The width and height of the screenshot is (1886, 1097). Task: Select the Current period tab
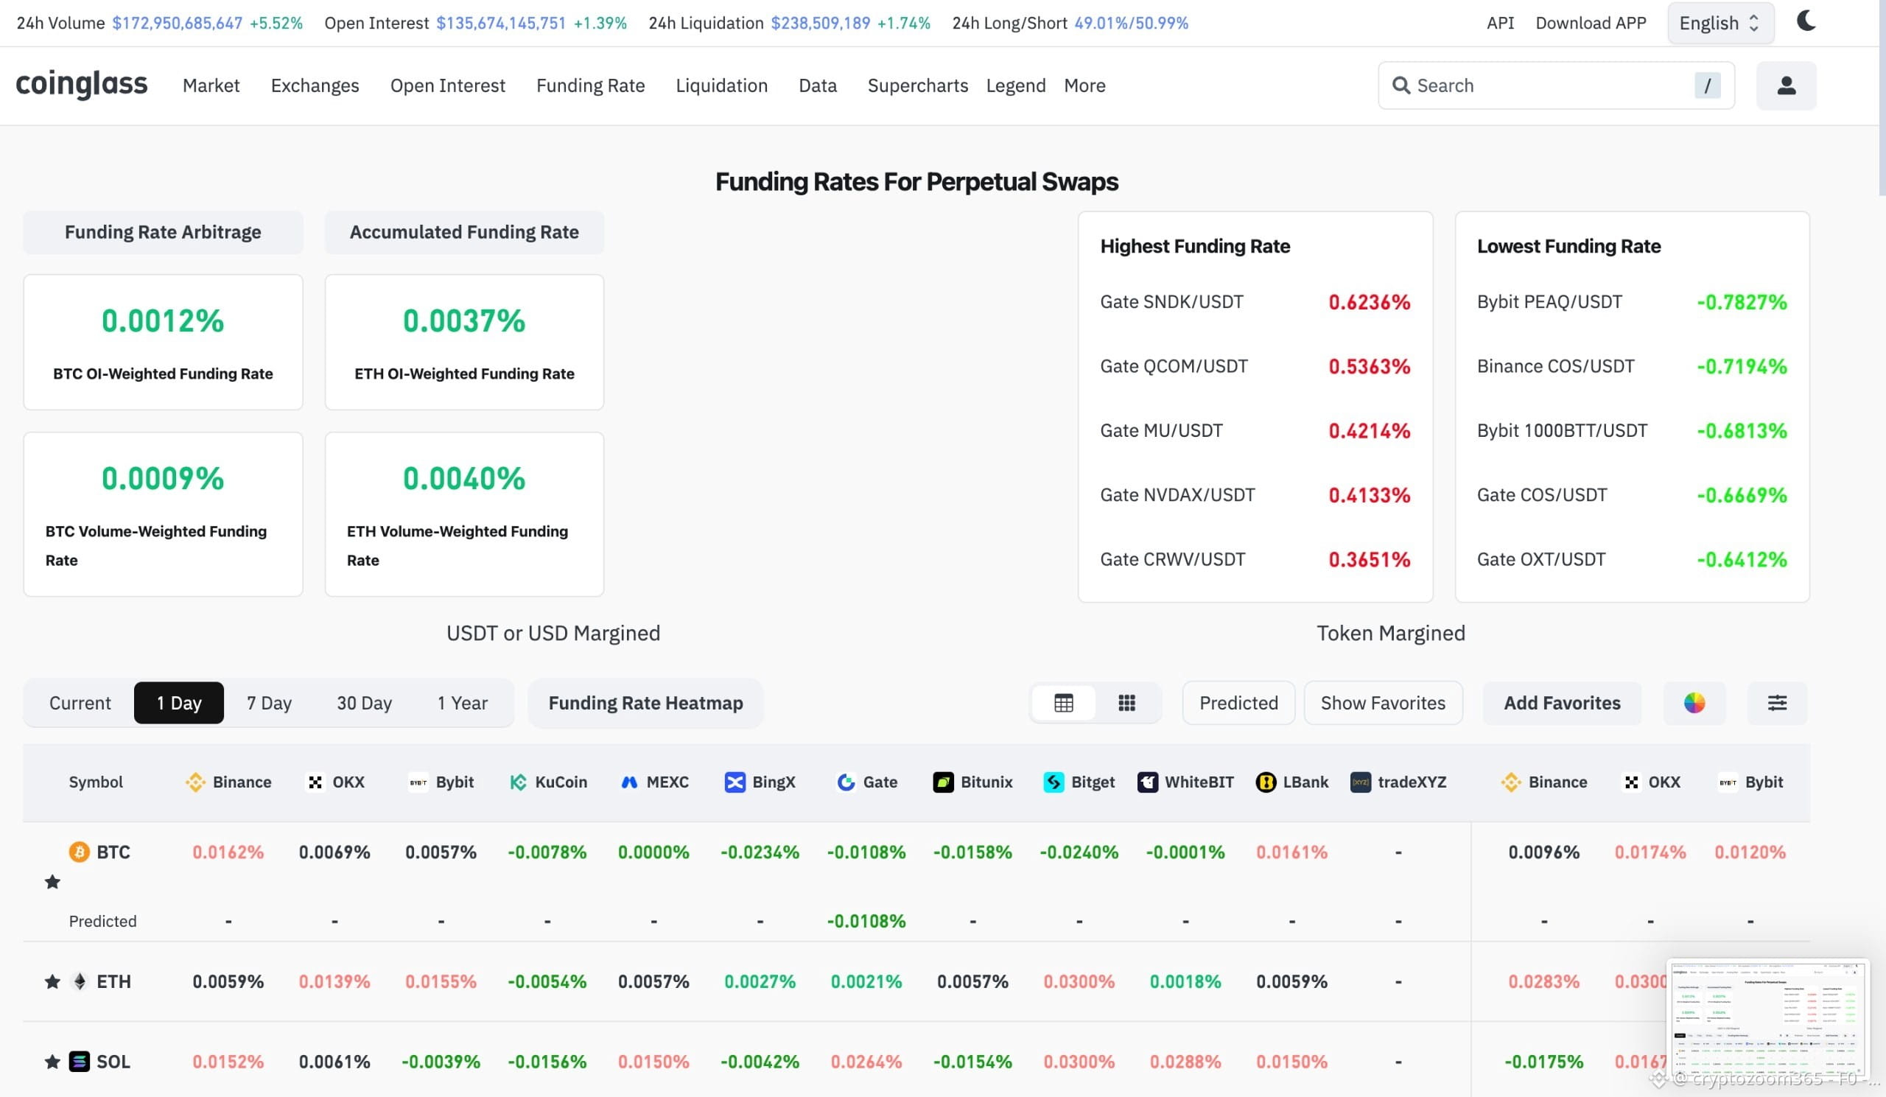coord(80,703)
